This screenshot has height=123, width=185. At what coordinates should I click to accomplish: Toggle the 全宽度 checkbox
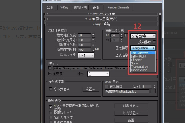50,73
